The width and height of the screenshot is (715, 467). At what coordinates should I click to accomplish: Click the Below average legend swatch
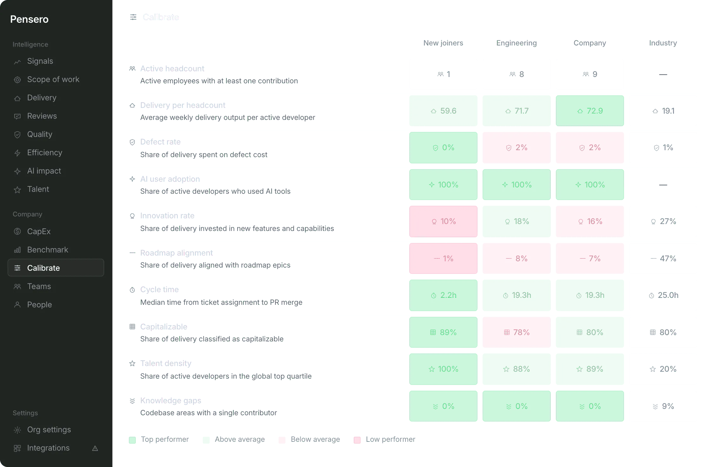pyautogui.click(x=282, y=440)
